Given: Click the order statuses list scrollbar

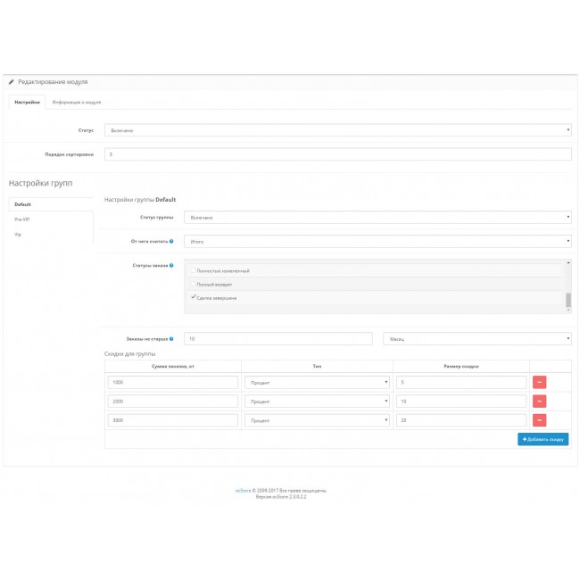Looking at the screenshot, I should (568, 300).
